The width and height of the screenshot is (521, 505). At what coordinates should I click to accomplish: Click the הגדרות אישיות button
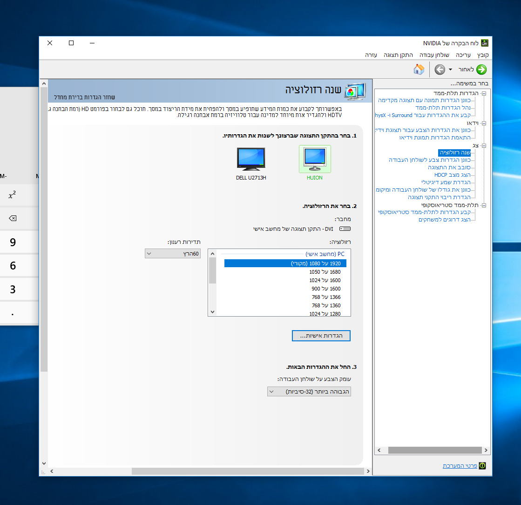click(321, 335)
